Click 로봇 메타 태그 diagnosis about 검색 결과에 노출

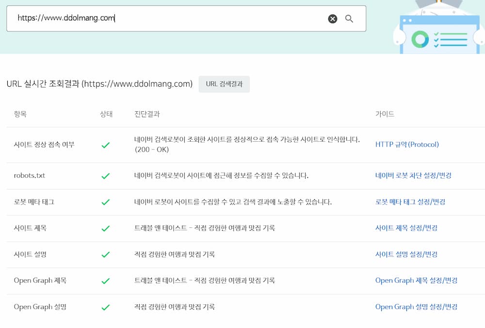233,202
